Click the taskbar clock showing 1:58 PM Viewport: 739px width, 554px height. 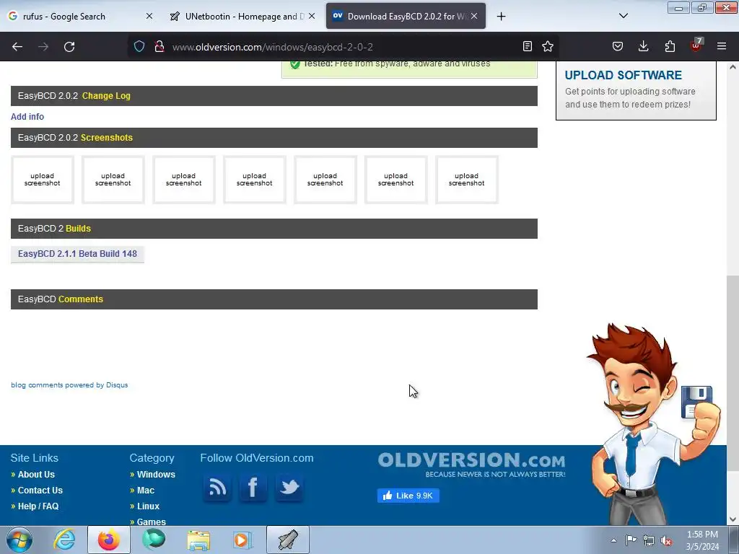(702, 540)
